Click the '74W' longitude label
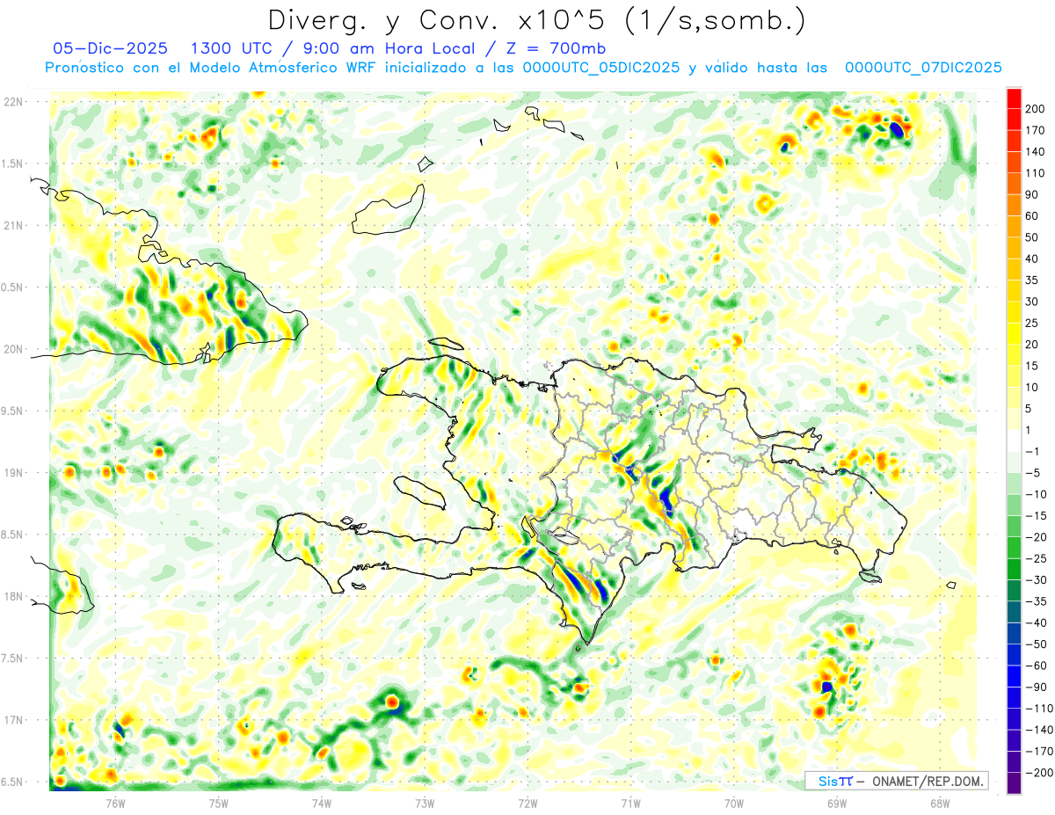Viewport: 1055px width, 815px height. coord(321,804)
